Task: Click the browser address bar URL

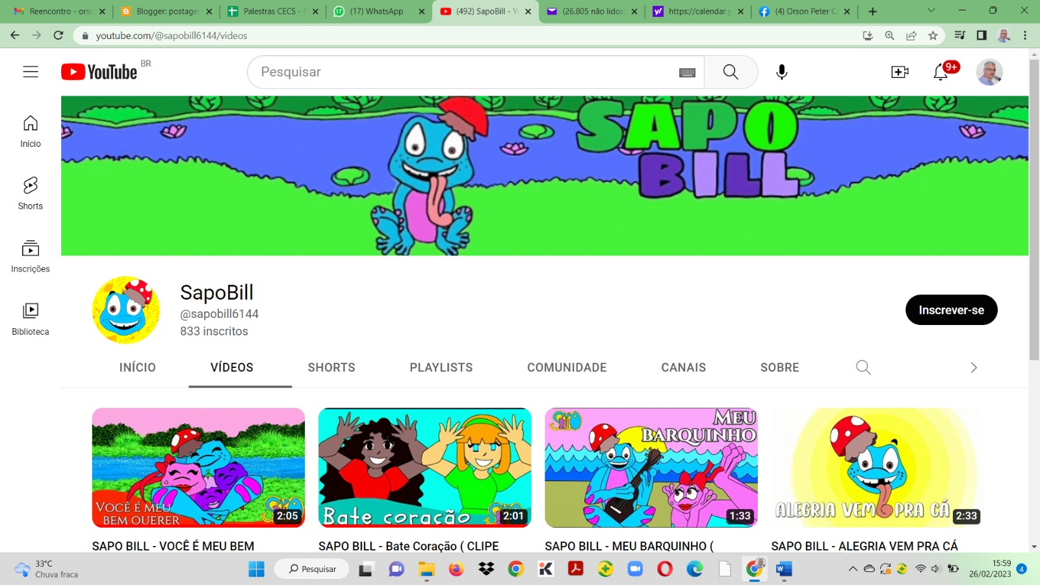Action: click(x=172, y=36)
